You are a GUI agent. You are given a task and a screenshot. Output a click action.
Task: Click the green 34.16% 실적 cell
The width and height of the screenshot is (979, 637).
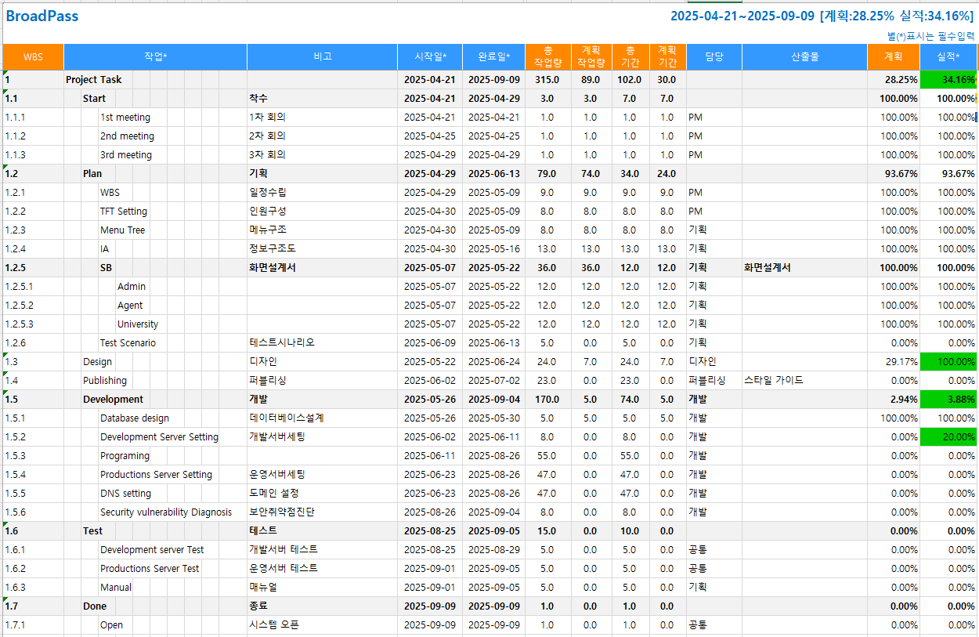948,80
